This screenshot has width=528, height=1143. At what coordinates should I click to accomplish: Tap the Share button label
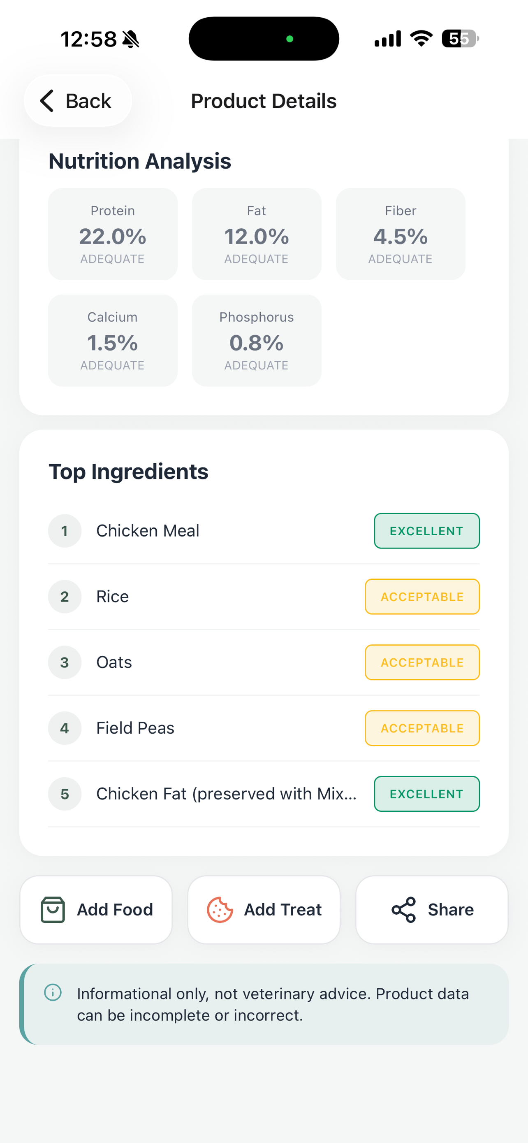click(x=450, y=910)
